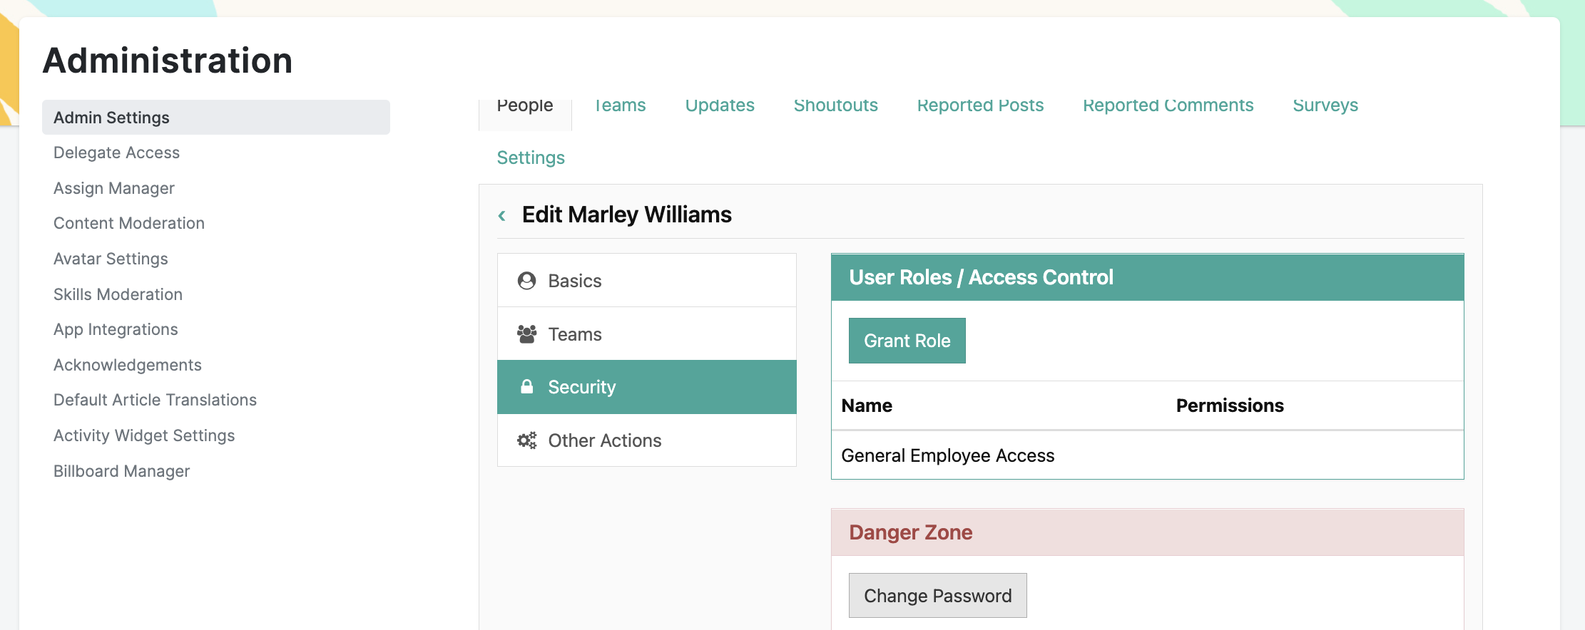Image resolution: width=1585 pixels, height=630 pixels.
Task: Click the group icon next to Teams
Action: coord(527,334)
